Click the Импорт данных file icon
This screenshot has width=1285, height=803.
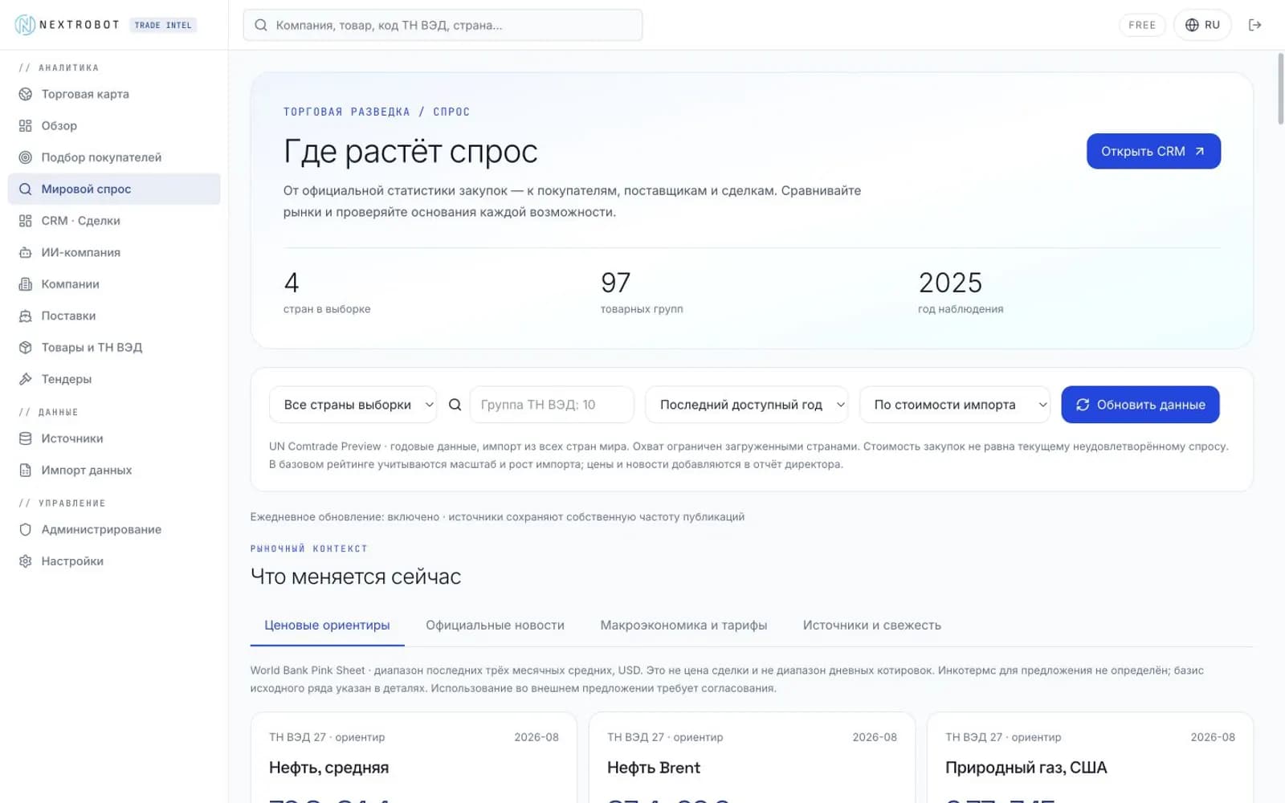26,471
